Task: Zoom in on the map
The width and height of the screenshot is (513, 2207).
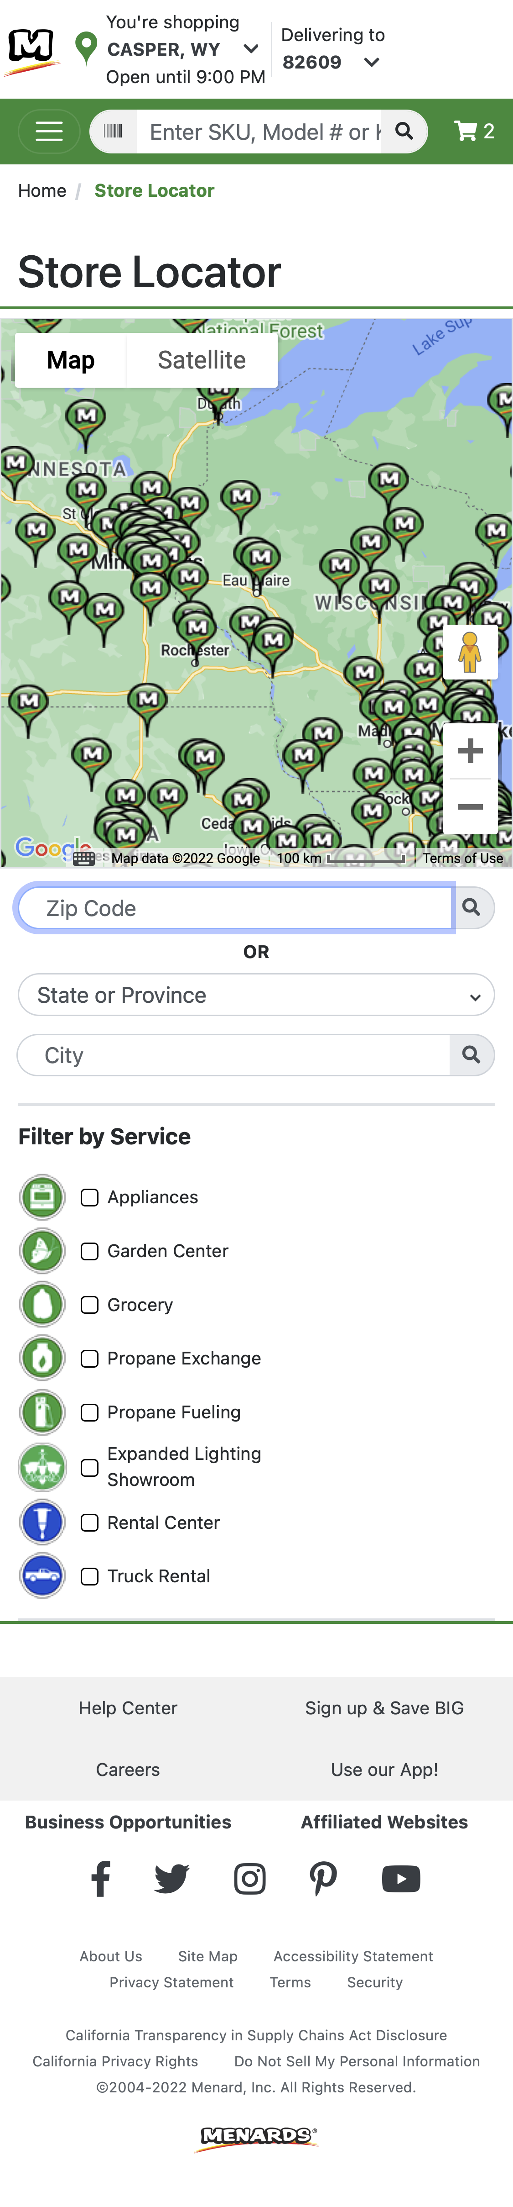Action: click(x=470, y=751)
